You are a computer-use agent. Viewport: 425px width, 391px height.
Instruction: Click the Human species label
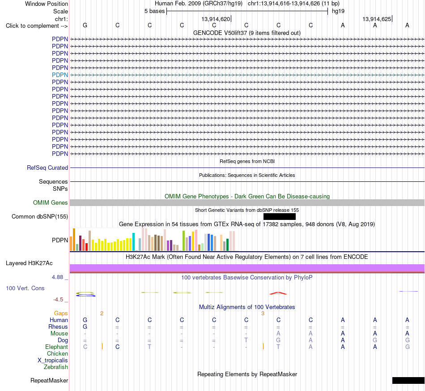coord(59,320)
